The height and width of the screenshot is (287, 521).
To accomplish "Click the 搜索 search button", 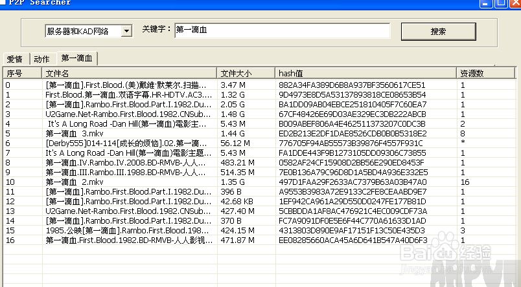I will pyautogui.click(x=438, y=32).
